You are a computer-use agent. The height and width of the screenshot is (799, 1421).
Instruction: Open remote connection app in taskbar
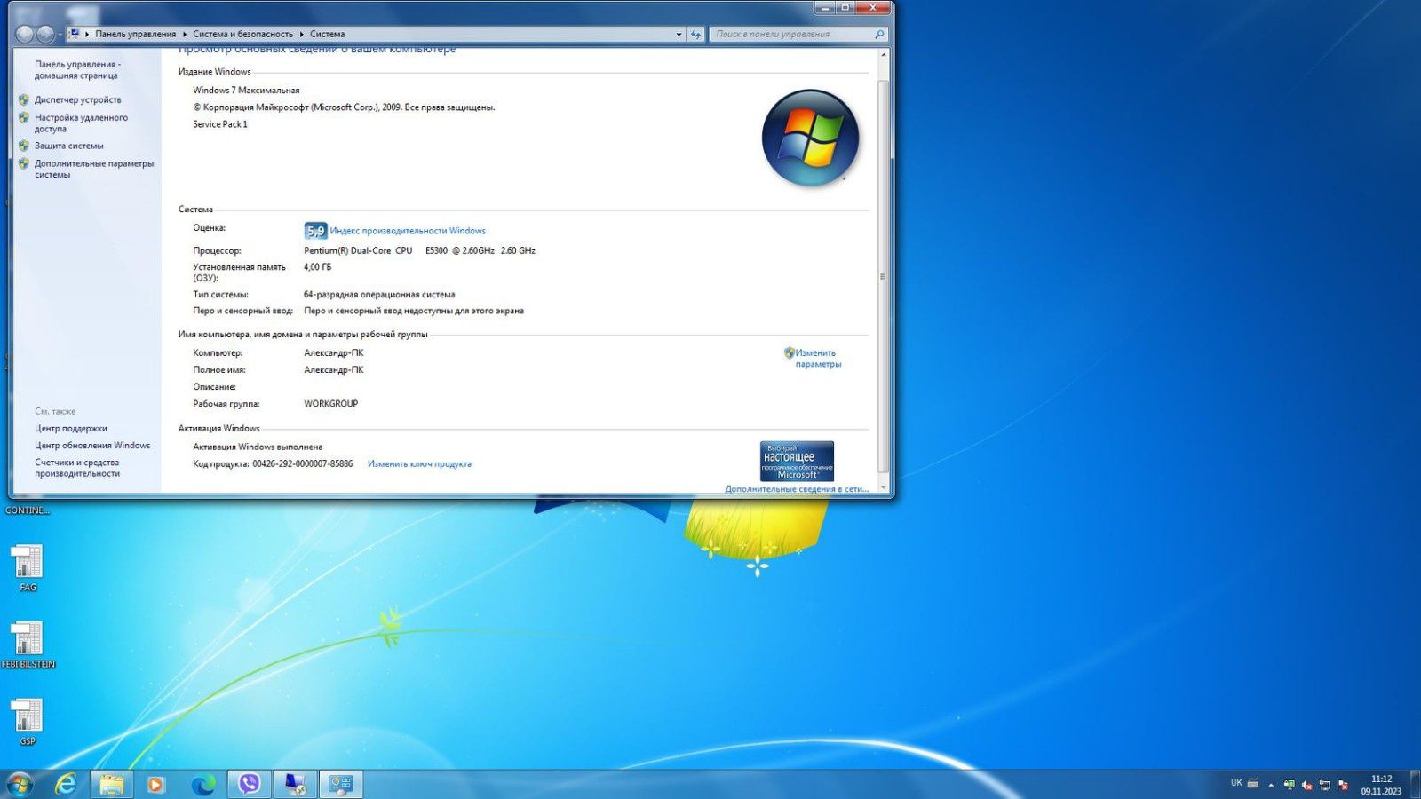(x=295, y=784)
